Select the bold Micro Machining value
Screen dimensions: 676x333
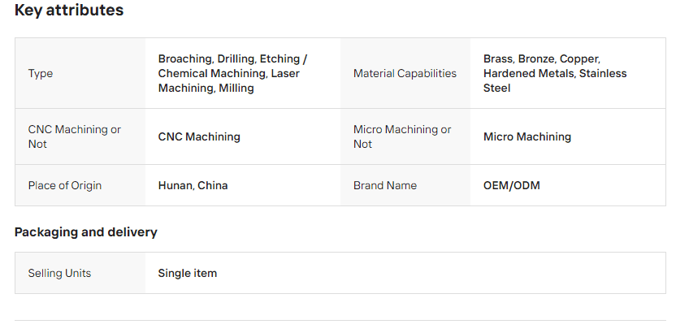point(527,136)
